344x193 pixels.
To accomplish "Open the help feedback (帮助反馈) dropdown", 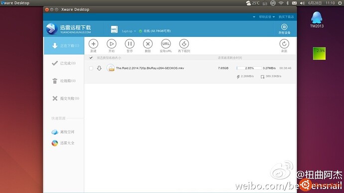I will point(267,17).
